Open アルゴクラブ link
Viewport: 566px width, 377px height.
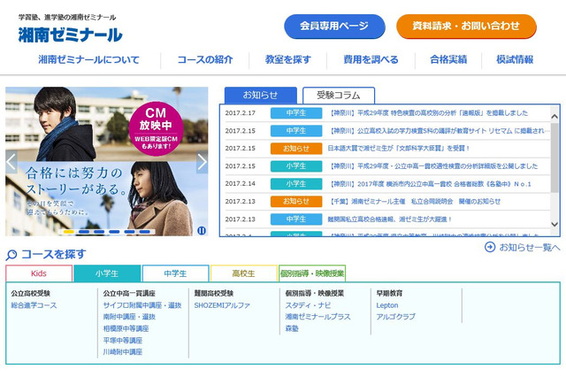coord(395,317)
